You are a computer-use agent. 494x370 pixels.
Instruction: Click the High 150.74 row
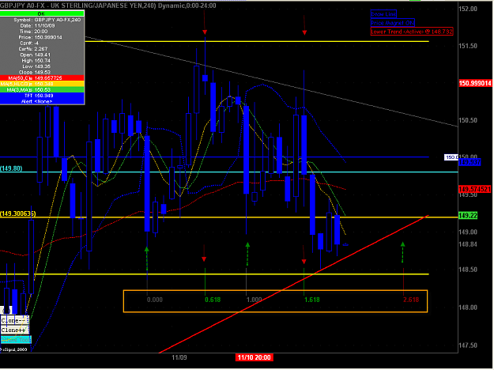(42, 61)
